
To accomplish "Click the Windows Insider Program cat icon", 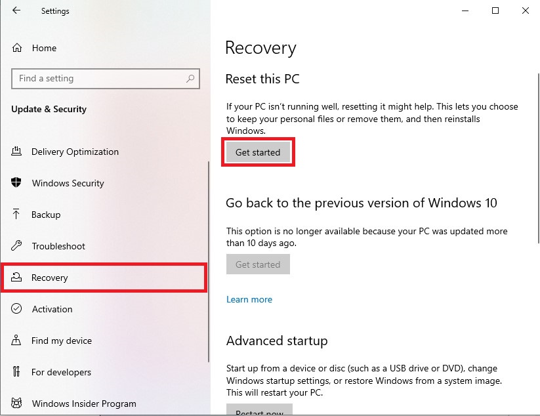I will (16, 403).
